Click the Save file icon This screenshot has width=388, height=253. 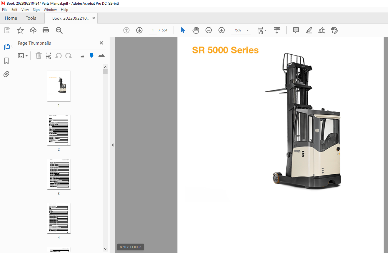[7, 30]
